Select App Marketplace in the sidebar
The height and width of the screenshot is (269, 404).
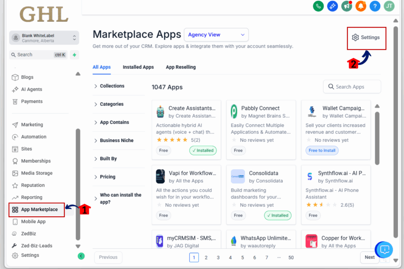tap(37, 210)
